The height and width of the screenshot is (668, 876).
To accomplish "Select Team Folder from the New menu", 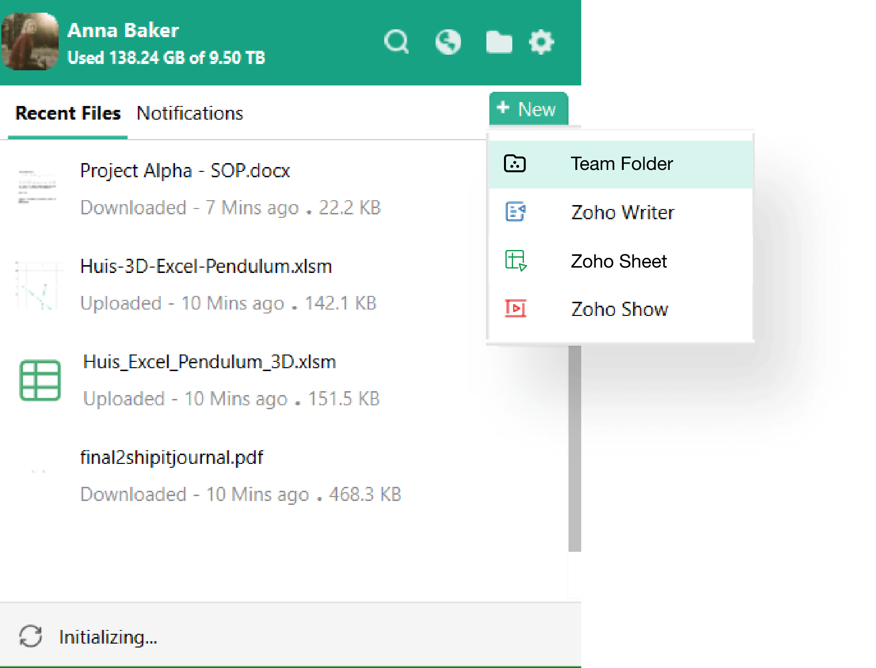I will point(620,164).
